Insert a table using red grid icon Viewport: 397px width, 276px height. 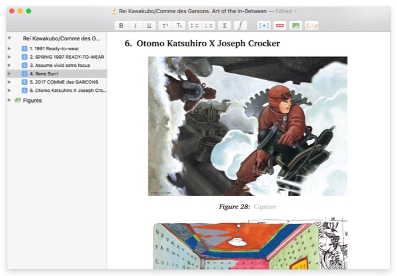point(279,26)
